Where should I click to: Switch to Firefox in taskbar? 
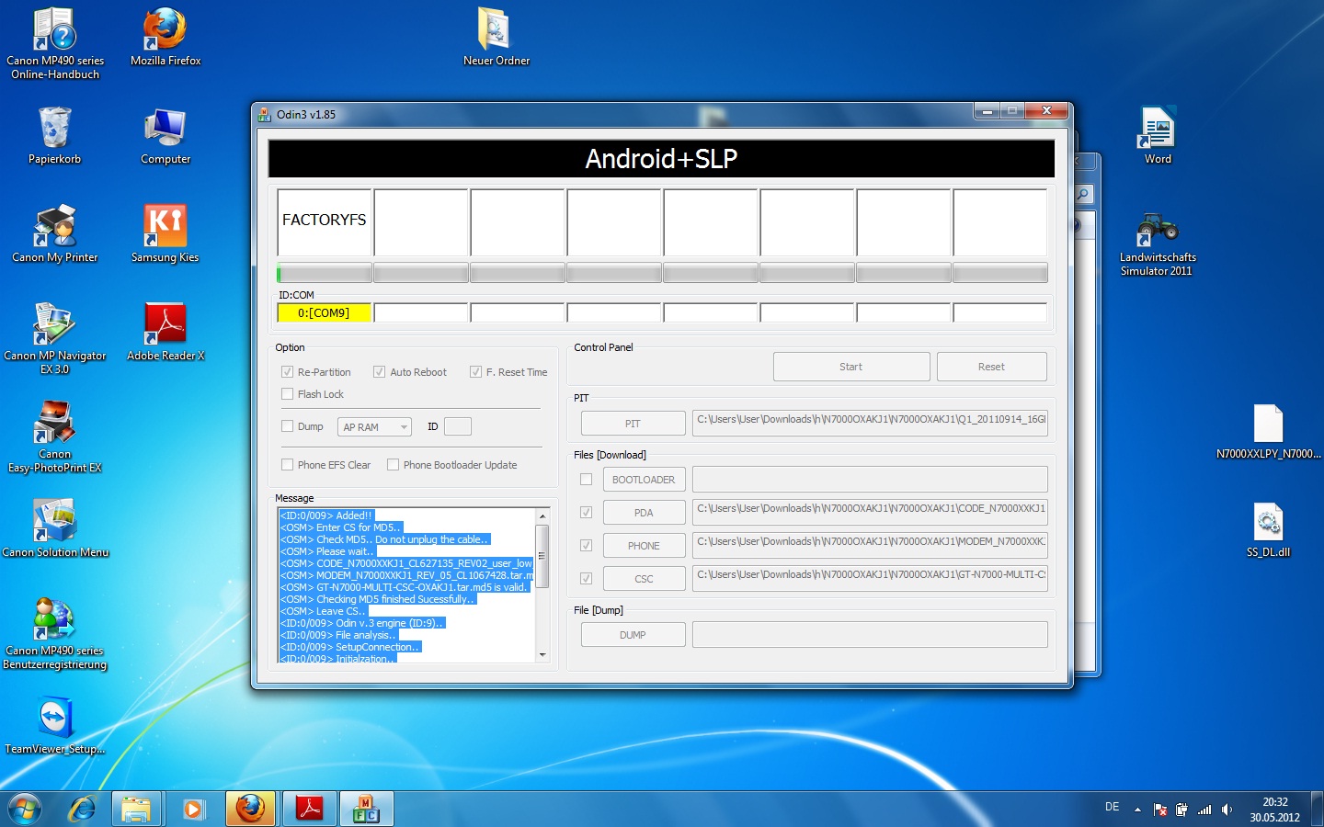point(250,809)
